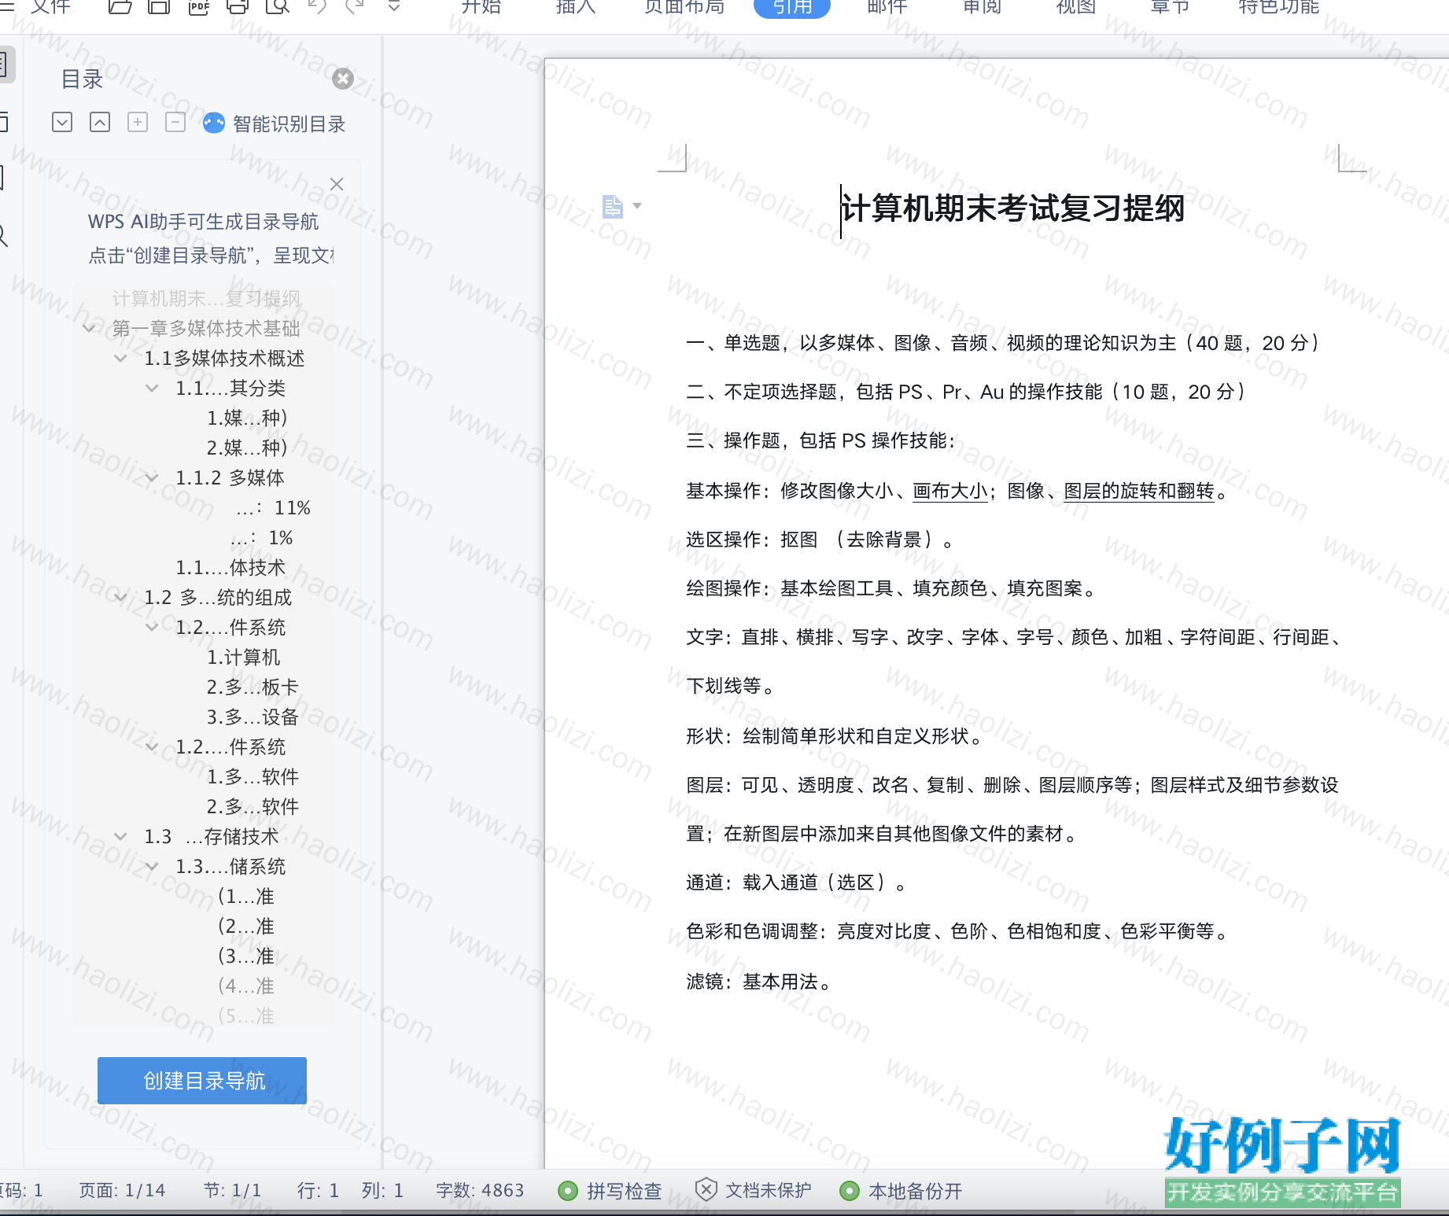The image size is (1449, 1216).
Task: Click the document paragraph layout icon
Action: [612, 206]
